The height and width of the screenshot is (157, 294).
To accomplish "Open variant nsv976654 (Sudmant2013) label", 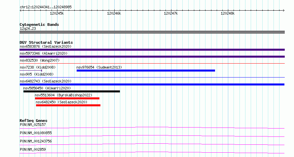I will click(99, 67).
